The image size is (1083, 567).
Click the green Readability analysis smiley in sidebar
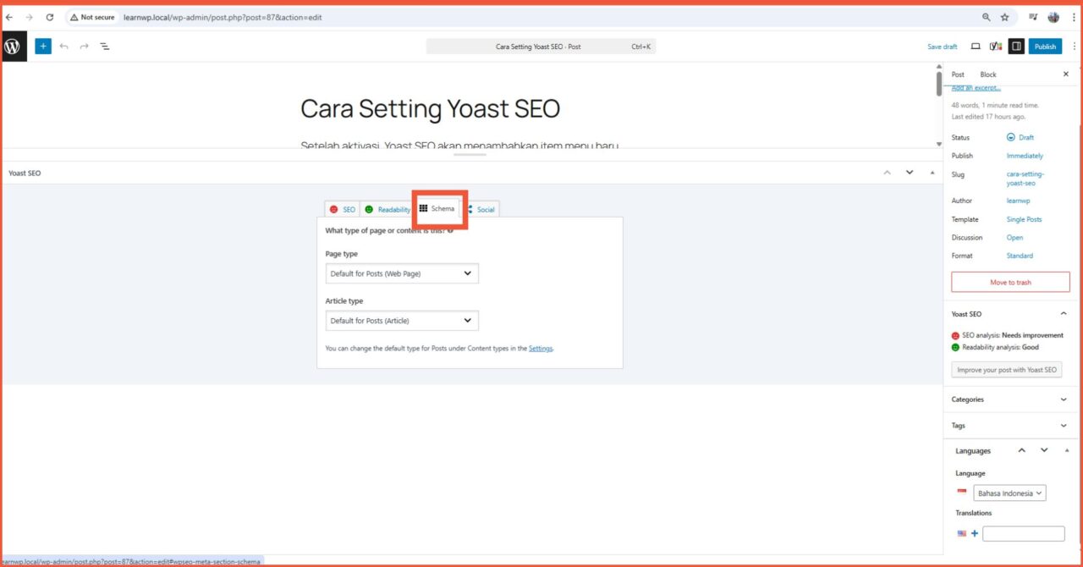point(955,348)
